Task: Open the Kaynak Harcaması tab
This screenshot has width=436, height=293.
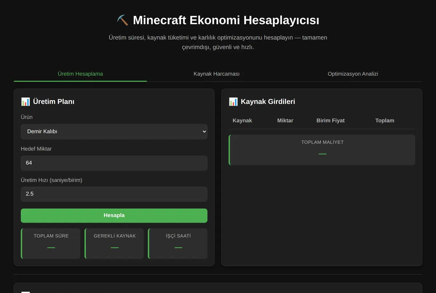Action: click(217, 74)
